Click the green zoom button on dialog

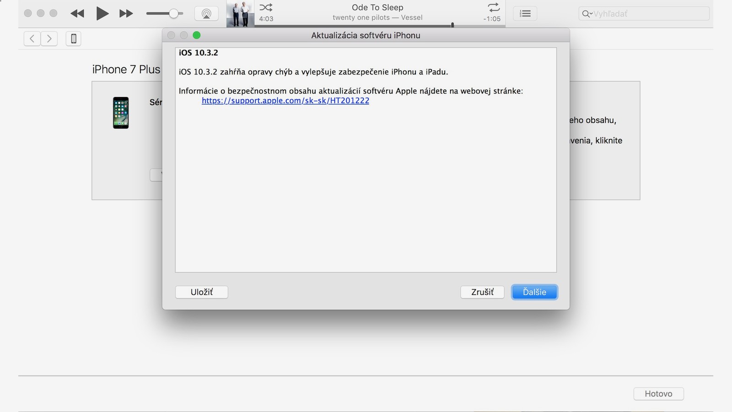pyautogui.click(x=197, y=35)
